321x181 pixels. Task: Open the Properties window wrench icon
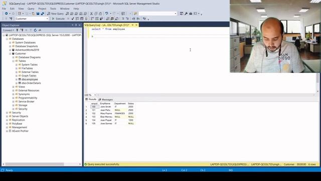[x=186, y=14]
